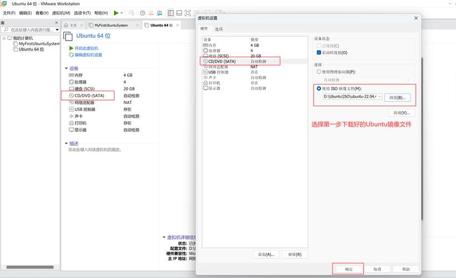
Task: Click the full screen mode toolbar icon
Action: point(187,13)
